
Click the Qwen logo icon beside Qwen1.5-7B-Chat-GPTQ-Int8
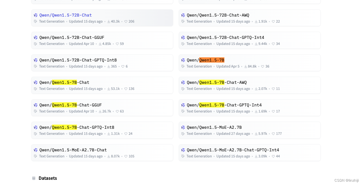pyautogui.click(x=36, y=127)
